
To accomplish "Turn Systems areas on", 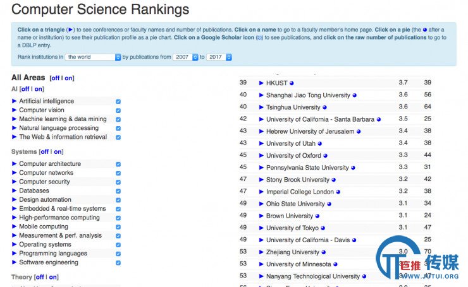I will (x=58, y=152).
